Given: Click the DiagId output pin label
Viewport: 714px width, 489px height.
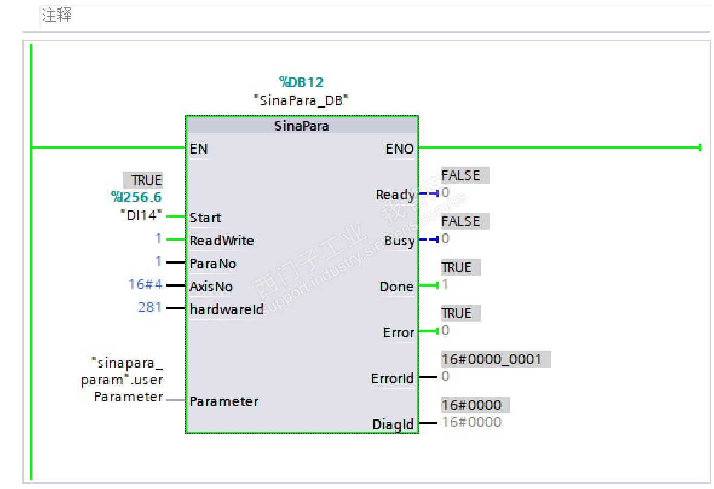Looking at the screenshot, I should click(393, 424).
